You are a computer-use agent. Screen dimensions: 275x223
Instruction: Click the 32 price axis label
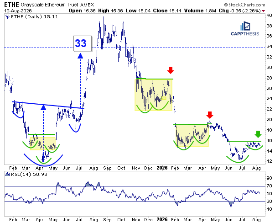pos(269,57)
